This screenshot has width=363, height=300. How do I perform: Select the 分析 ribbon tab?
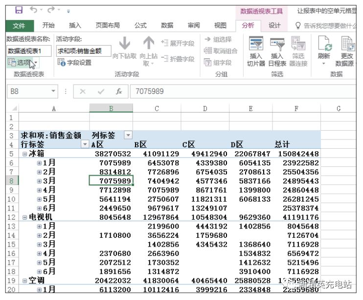248,25
